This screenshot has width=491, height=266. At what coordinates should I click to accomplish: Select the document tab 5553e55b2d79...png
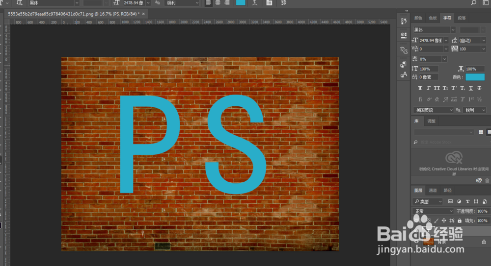pos(74,14)
